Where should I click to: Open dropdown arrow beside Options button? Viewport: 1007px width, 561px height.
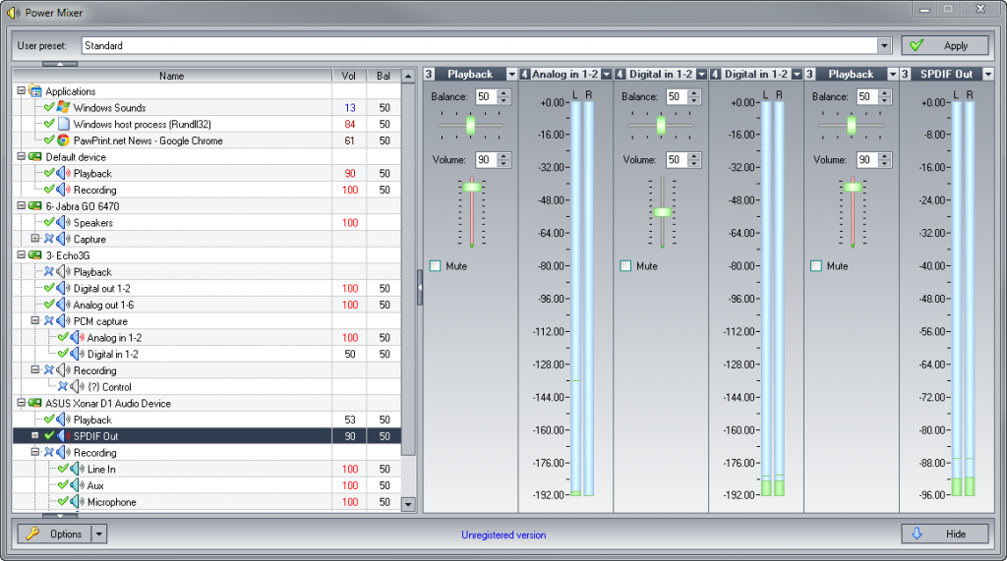(x=99, y=534)
